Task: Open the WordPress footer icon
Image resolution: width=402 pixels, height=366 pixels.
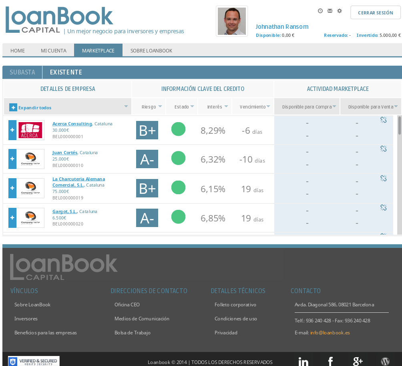Action: point(385,362)
